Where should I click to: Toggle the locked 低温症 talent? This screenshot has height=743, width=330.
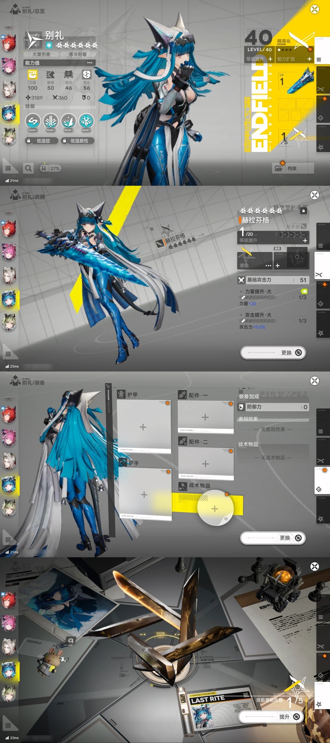41,141
